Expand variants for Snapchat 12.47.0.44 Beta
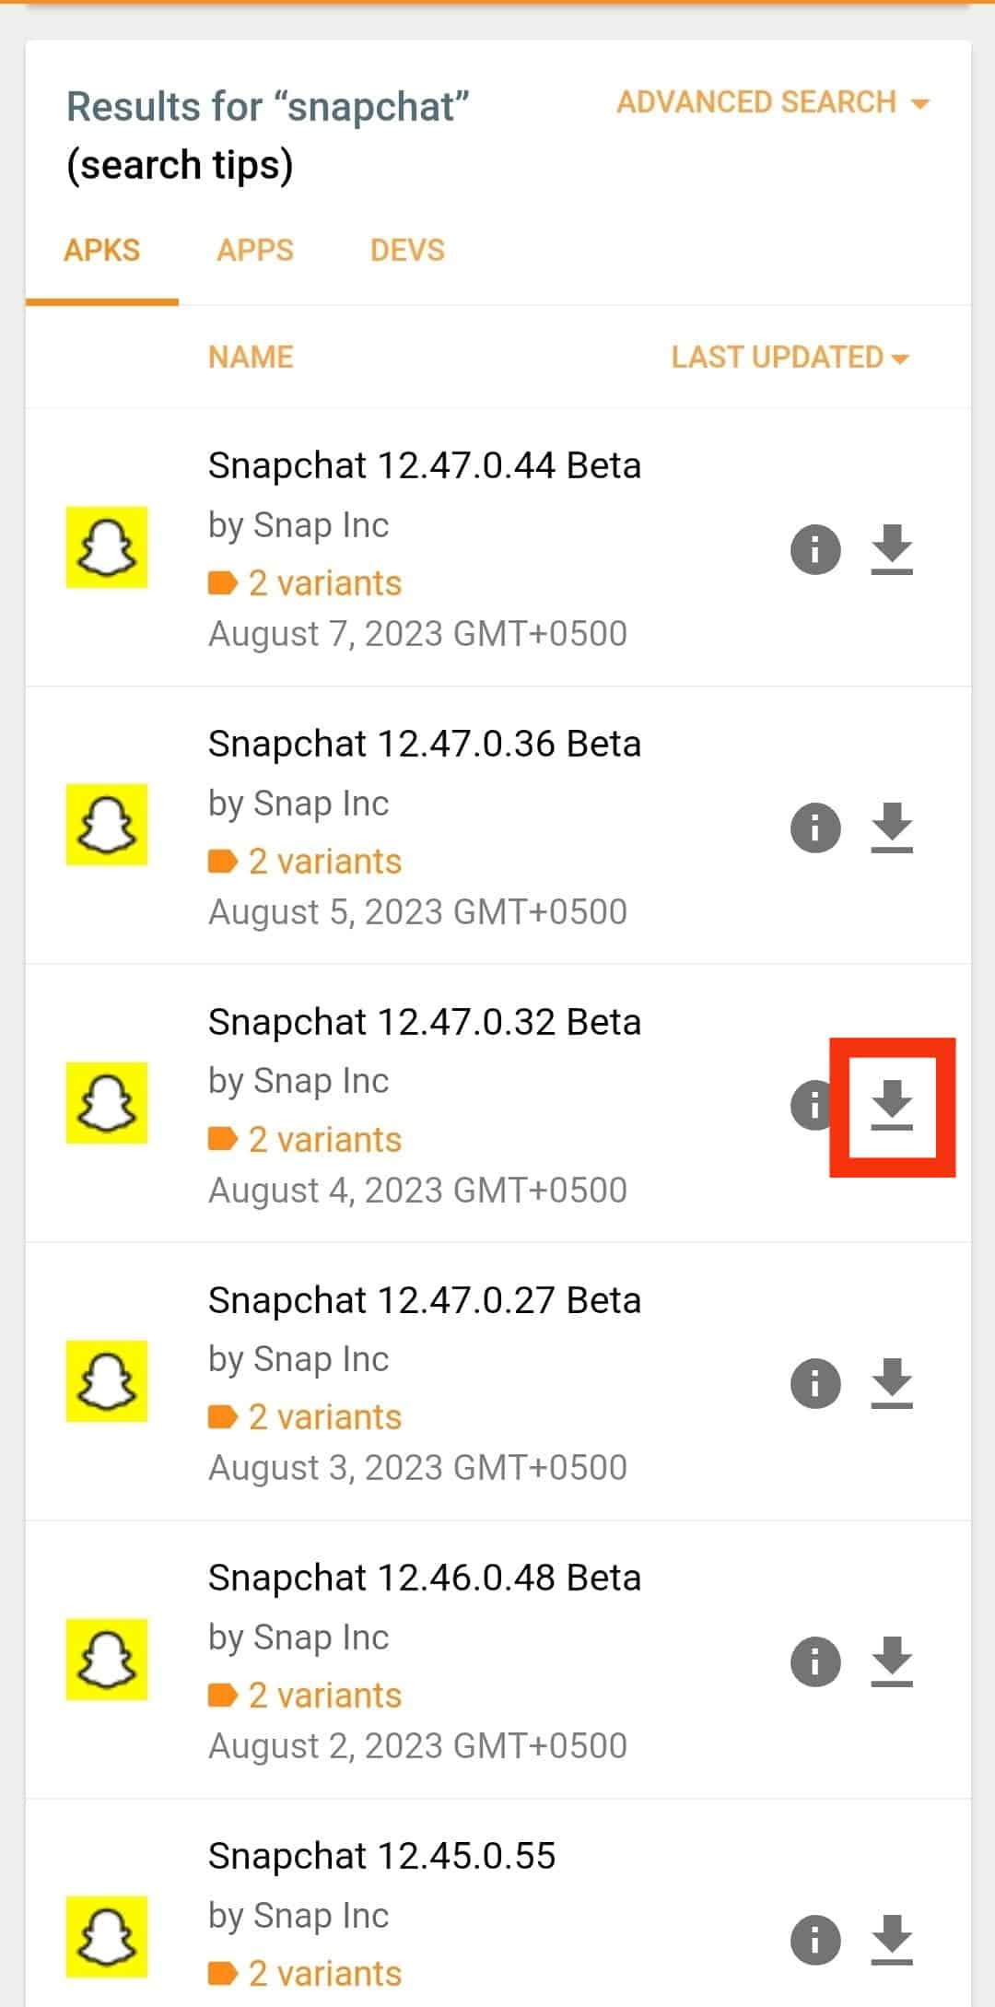This screenshot has height=2007, width=995. [323, 583]
